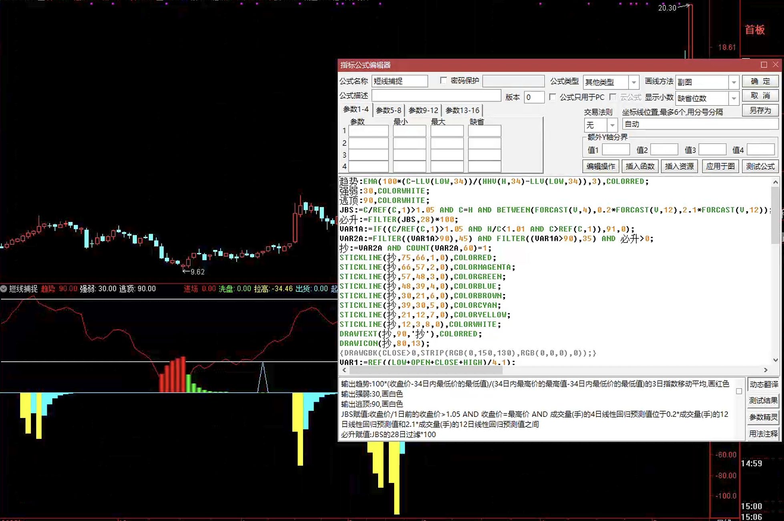The height and width of the screenshot is (521, 784).
Task: Click the 版本 field showing 0
Action: pyautogui.click(x=534, y=97)
